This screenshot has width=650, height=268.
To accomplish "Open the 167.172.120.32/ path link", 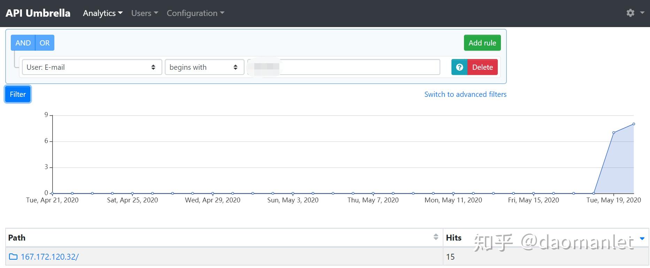I will point(50,257).
